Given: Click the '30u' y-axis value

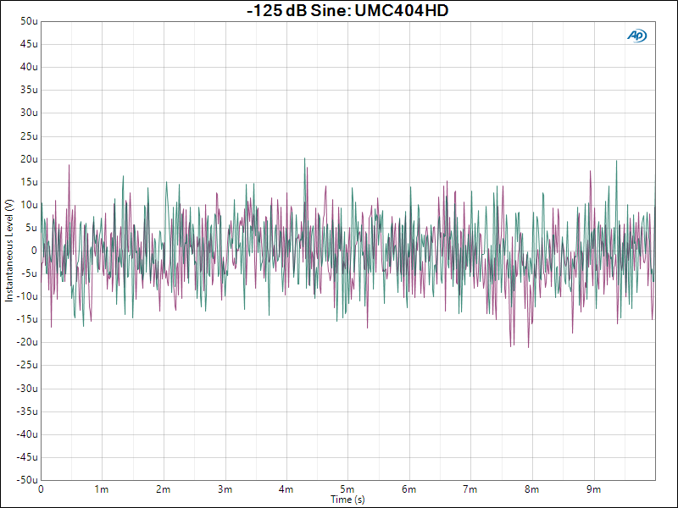Looking at the screenshot, I should pos(29,113).
